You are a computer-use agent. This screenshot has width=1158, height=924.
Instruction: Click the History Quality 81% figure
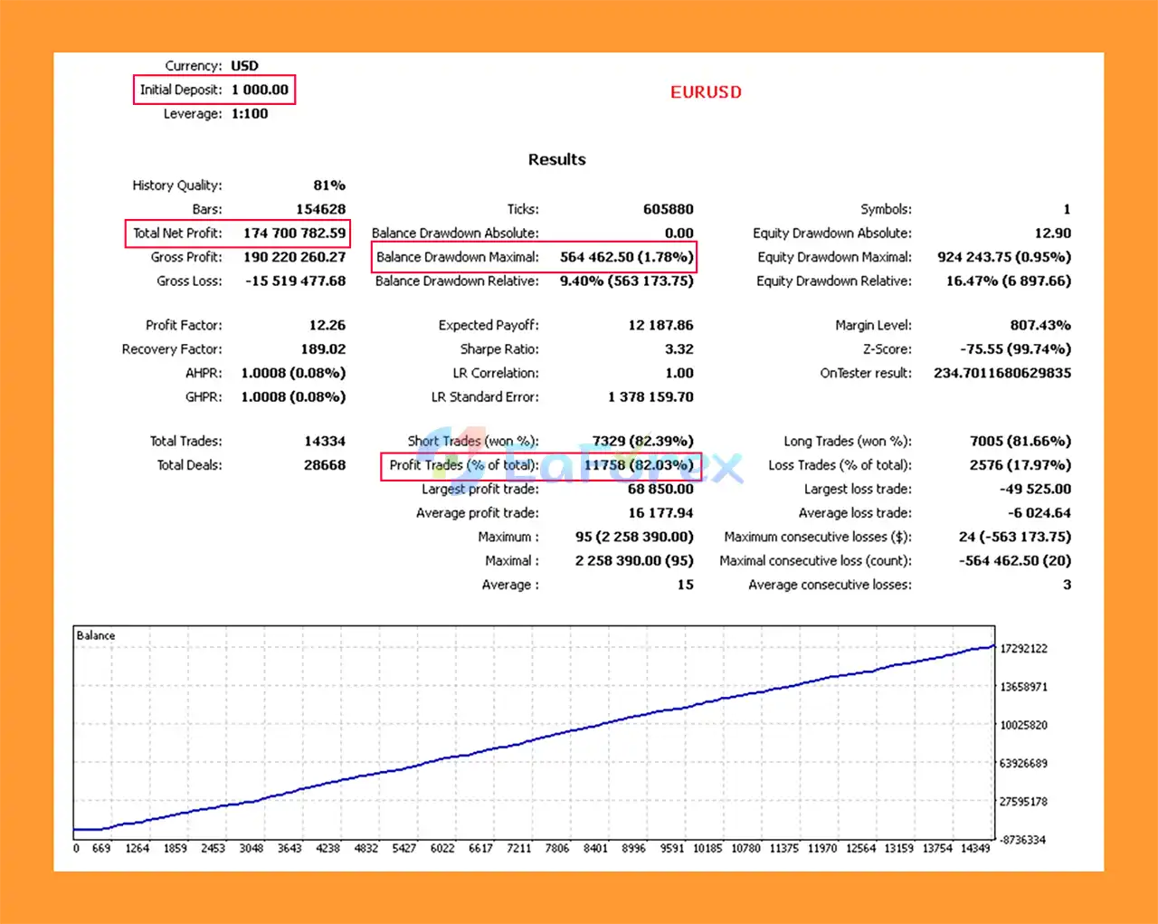tap(329, 185)
